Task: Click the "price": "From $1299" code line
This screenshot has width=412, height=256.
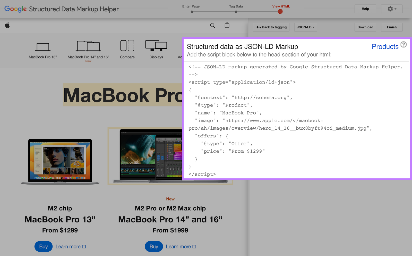Action: point(233,151)
